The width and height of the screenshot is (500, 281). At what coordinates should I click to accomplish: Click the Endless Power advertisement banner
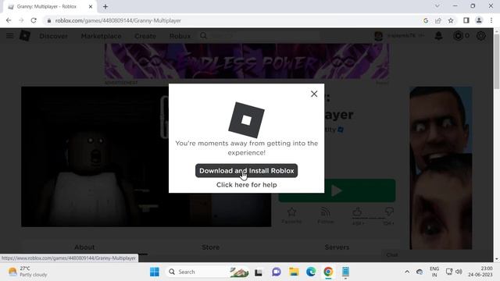(x=247, y=61)
